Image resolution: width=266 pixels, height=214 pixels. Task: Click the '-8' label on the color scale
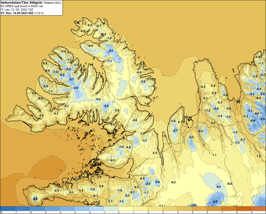1,212
